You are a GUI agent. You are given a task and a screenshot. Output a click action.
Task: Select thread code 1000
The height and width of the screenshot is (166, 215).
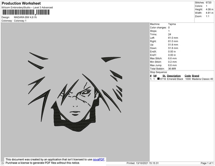click(188, 79)
